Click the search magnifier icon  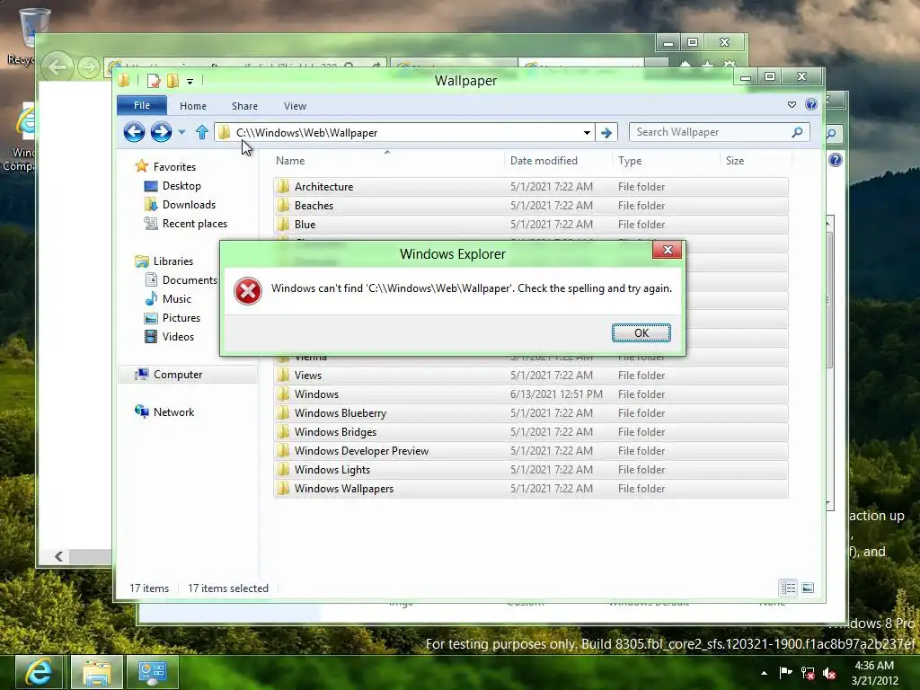click(x=797, y=132)
